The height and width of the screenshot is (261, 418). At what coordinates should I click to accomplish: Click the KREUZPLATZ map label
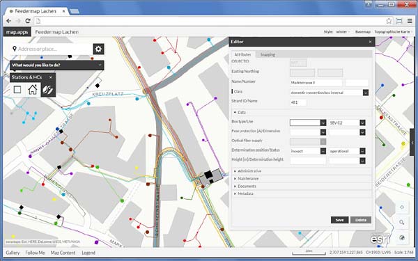tap(108, 94)
